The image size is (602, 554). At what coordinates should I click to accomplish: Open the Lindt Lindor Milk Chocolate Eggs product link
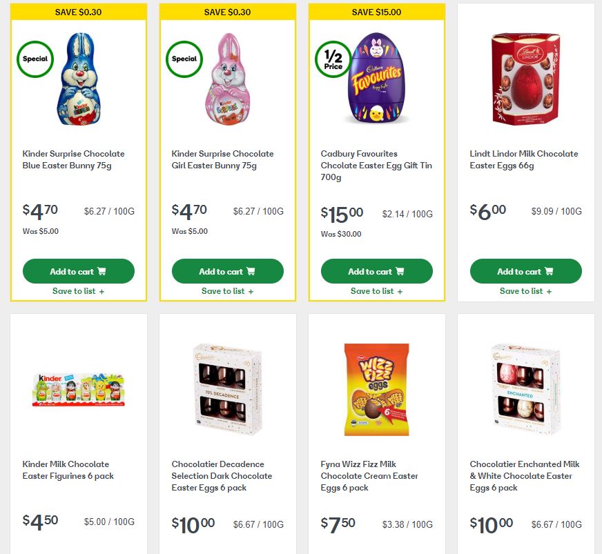coord(523,159)
